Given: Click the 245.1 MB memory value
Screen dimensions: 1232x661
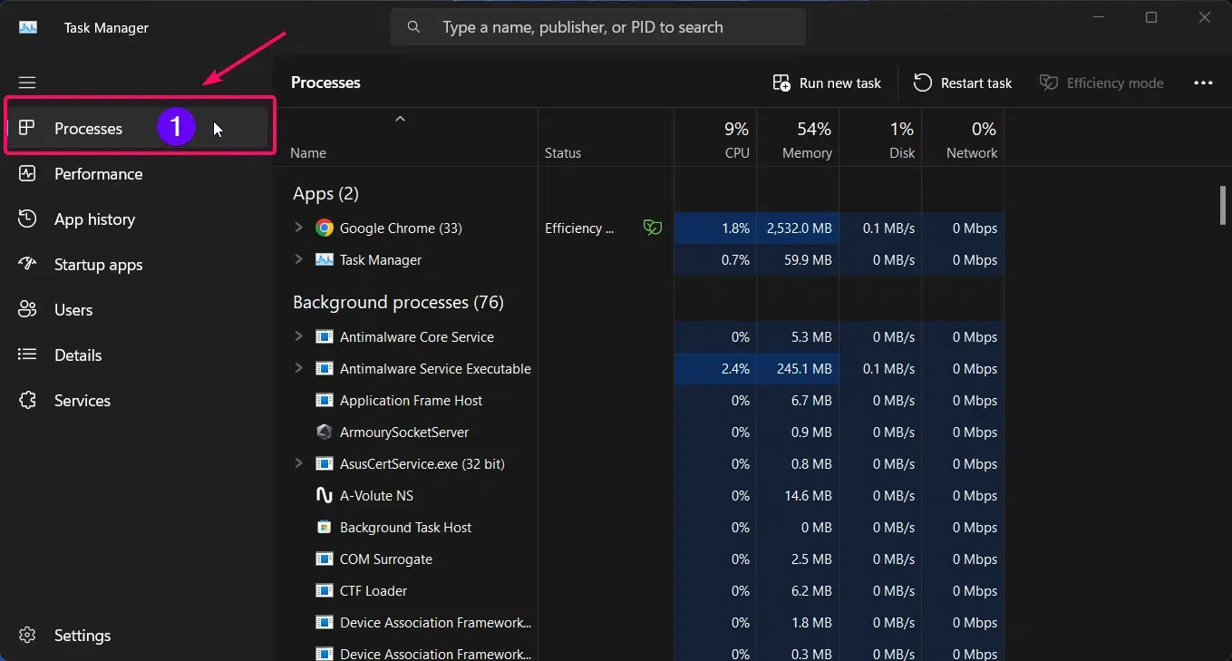Looking at the screenshot, I should 805,369.
